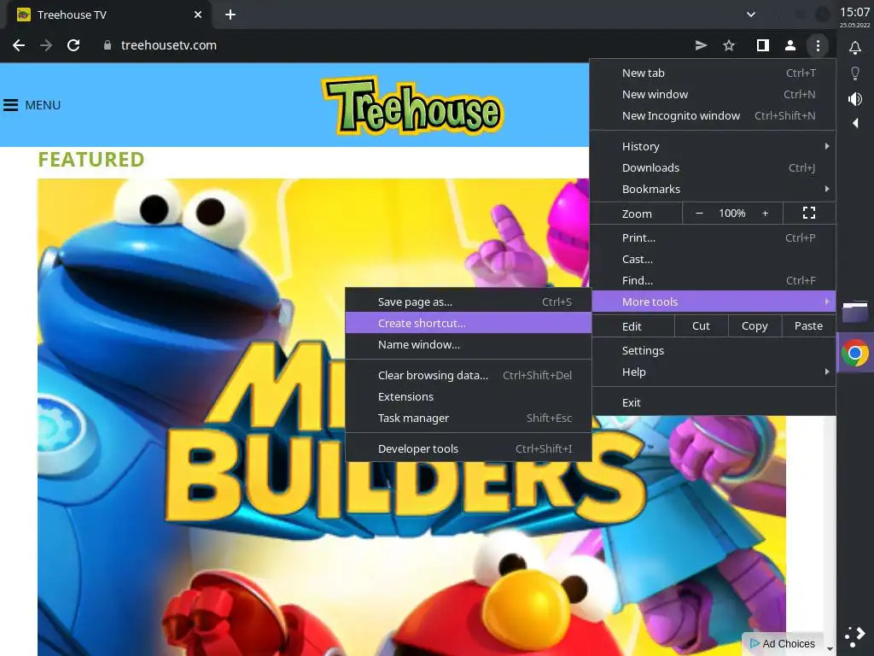Screen dimensions: 874x656
Task: Open Extensions from More tools
Action: pyautogui.click(x=469, y=396)
